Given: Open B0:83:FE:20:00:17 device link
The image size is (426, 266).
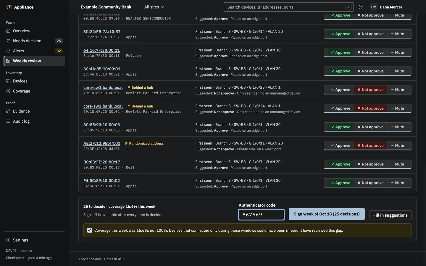Looking at the screenshot, I should click(102, 162).
